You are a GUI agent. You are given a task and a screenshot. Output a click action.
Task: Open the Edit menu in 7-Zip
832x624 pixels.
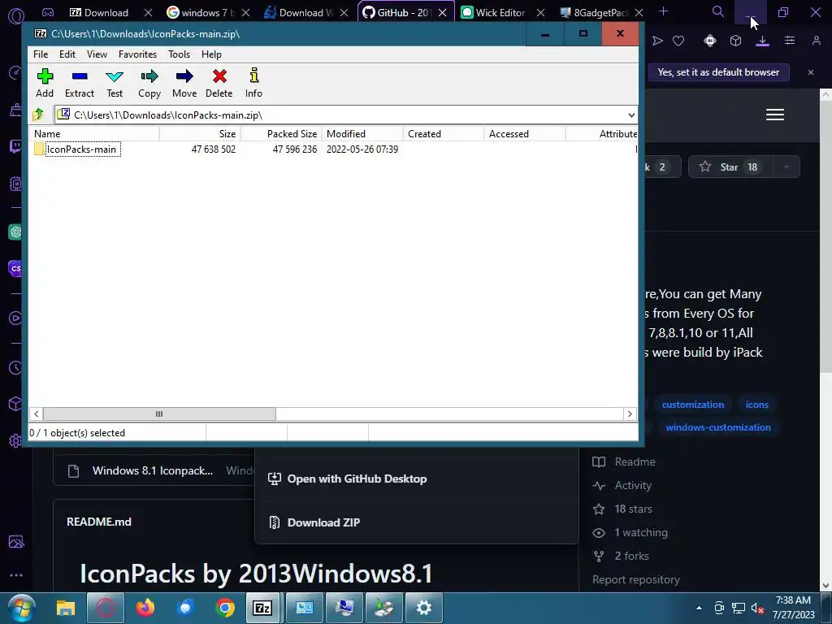[x=67, y=54]
